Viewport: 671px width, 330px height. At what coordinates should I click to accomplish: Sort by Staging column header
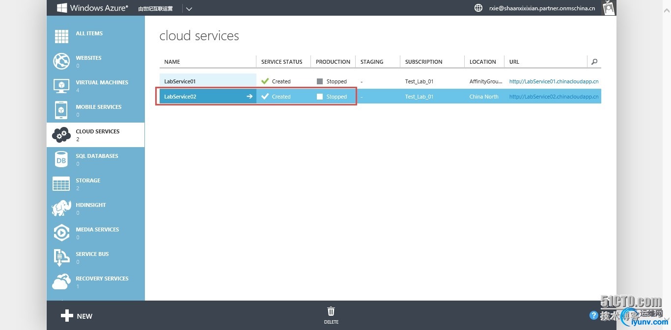coord(372,62)
